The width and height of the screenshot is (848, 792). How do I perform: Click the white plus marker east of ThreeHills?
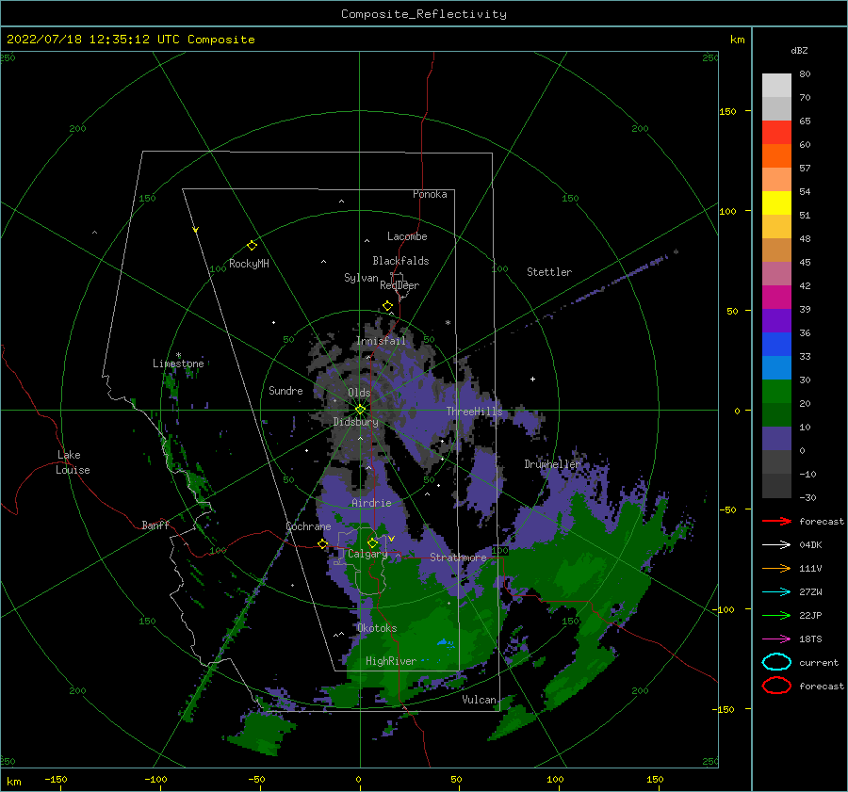coord(532,379)
